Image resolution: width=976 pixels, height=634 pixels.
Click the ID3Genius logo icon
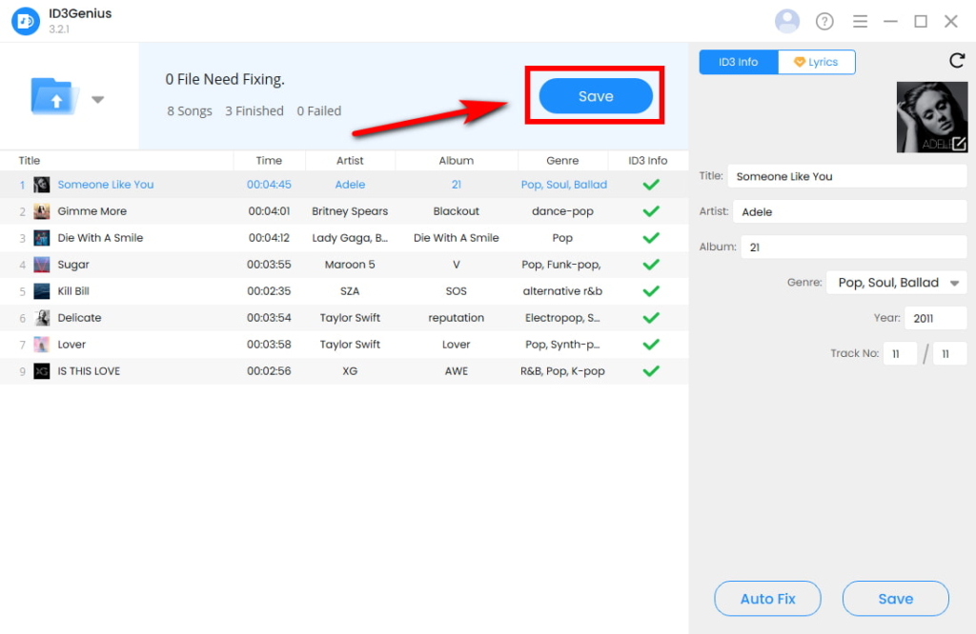(26, 20)
